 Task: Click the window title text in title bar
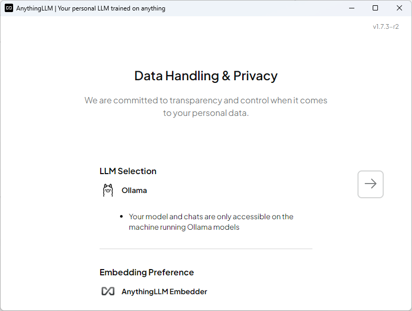pyautogui.click(x=91, y=8)
